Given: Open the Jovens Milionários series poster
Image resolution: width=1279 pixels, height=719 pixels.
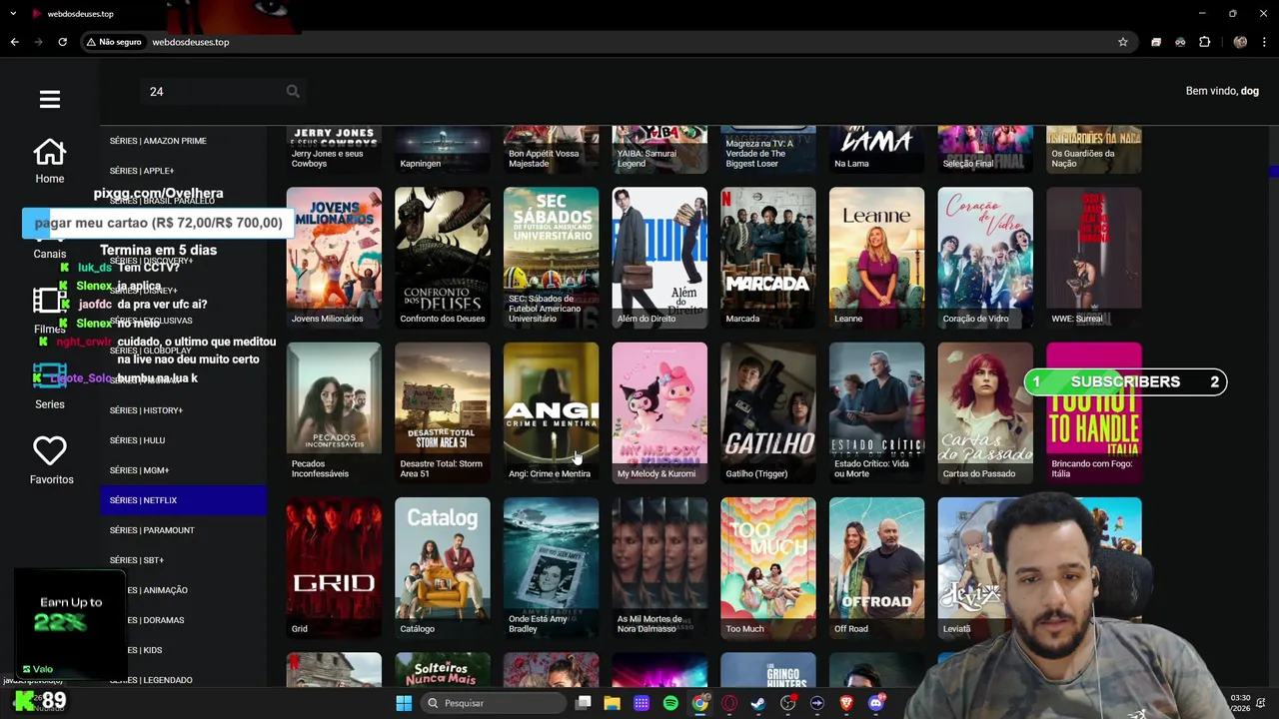Looking at the screenshot, I should coord(334,258).
